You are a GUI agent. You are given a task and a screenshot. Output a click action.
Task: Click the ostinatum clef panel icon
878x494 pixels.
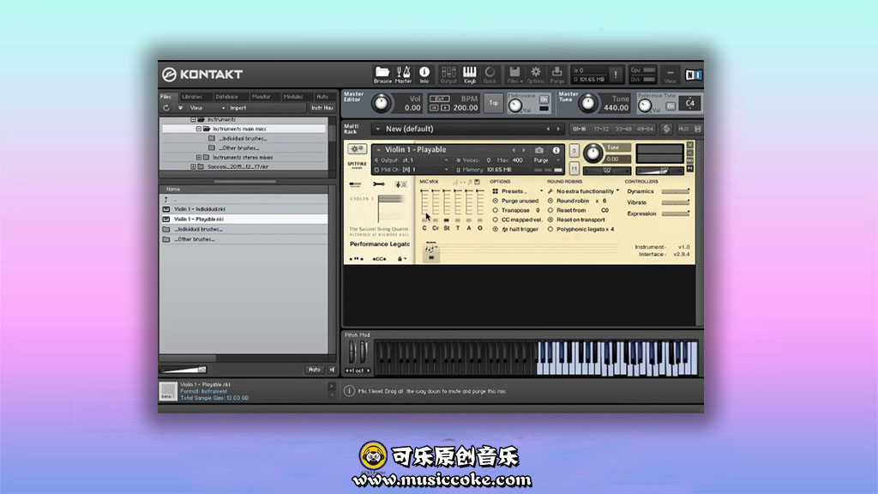point(401,184)
